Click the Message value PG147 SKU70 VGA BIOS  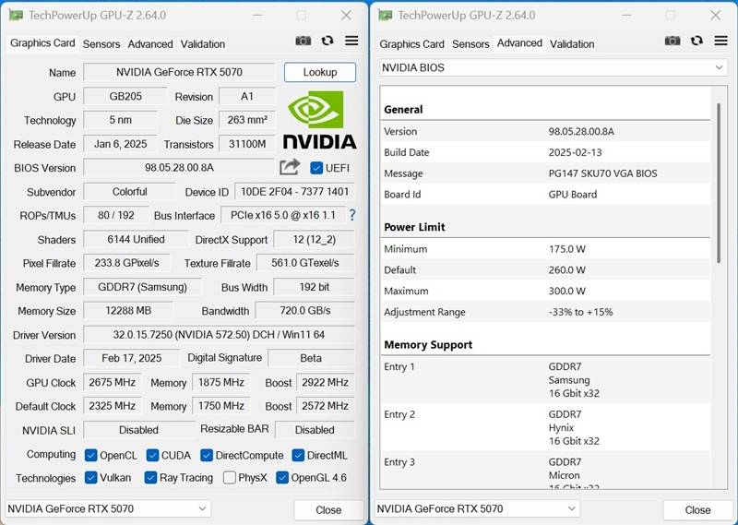pos(602,173)
